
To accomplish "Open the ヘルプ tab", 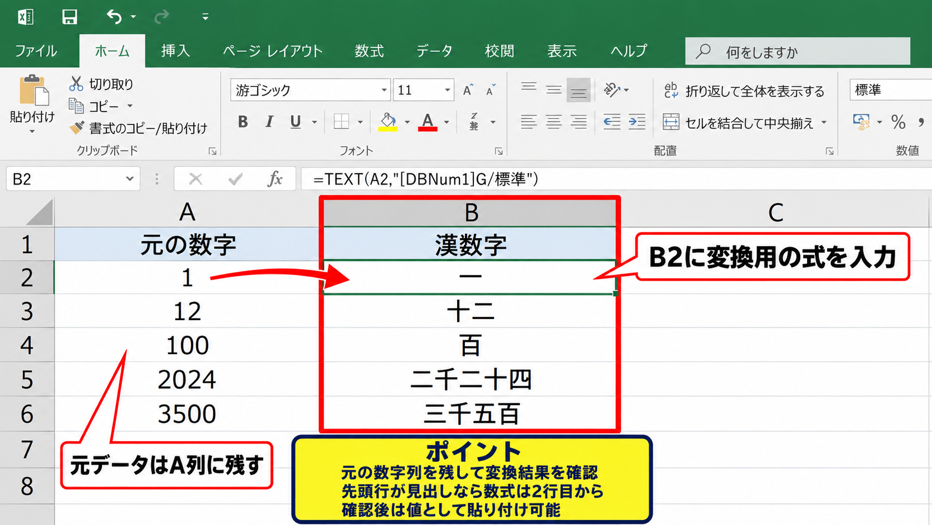I will pos(629,51).
